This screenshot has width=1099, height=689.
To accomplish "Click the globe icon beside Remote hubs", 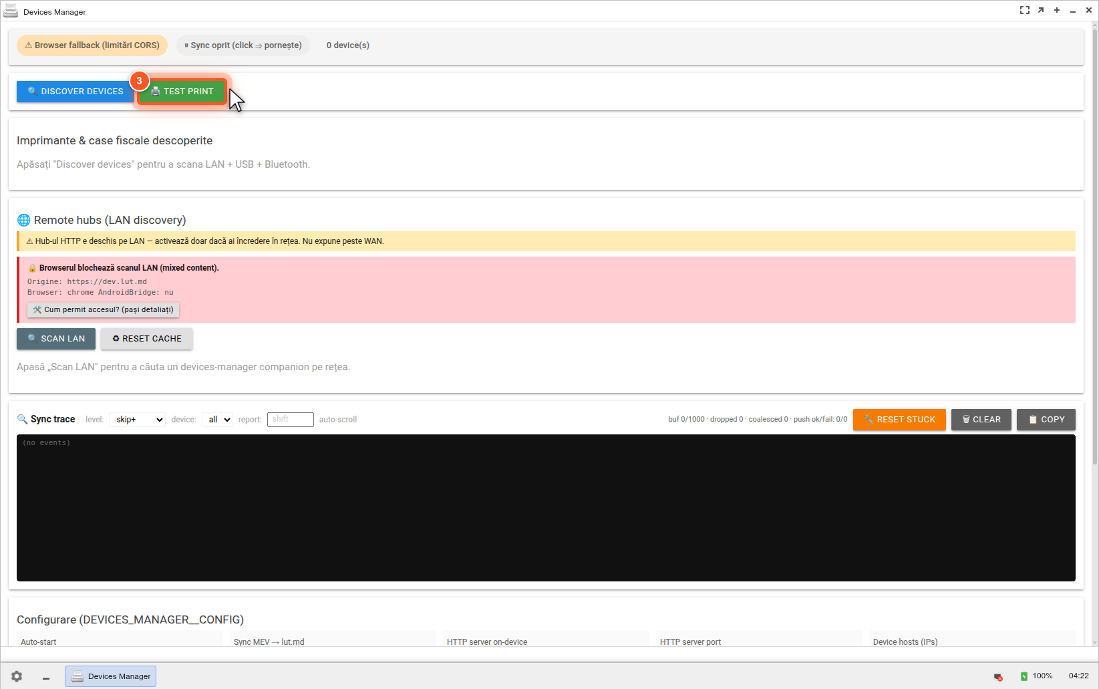I will pos(23,221).
